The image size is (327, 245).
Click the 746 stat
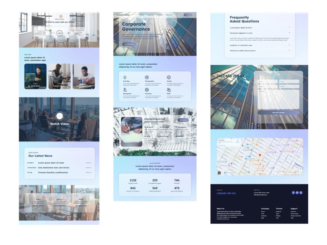tap(177, 181)
